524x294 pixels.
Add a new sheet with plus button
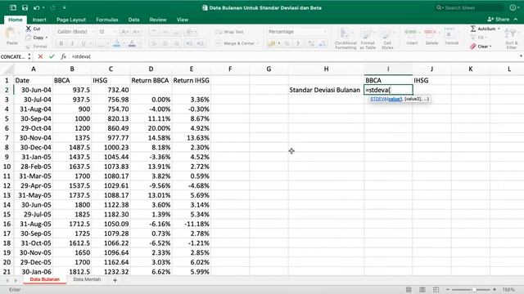(x=115, y=280)
